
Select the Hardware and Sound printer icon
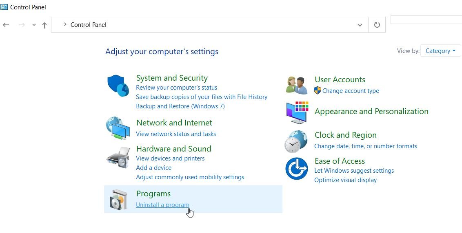tap(118, 157)
